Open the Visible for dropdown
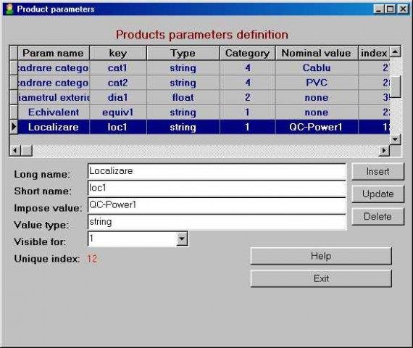This screenshot has width=413, height=348. point(182,239)
